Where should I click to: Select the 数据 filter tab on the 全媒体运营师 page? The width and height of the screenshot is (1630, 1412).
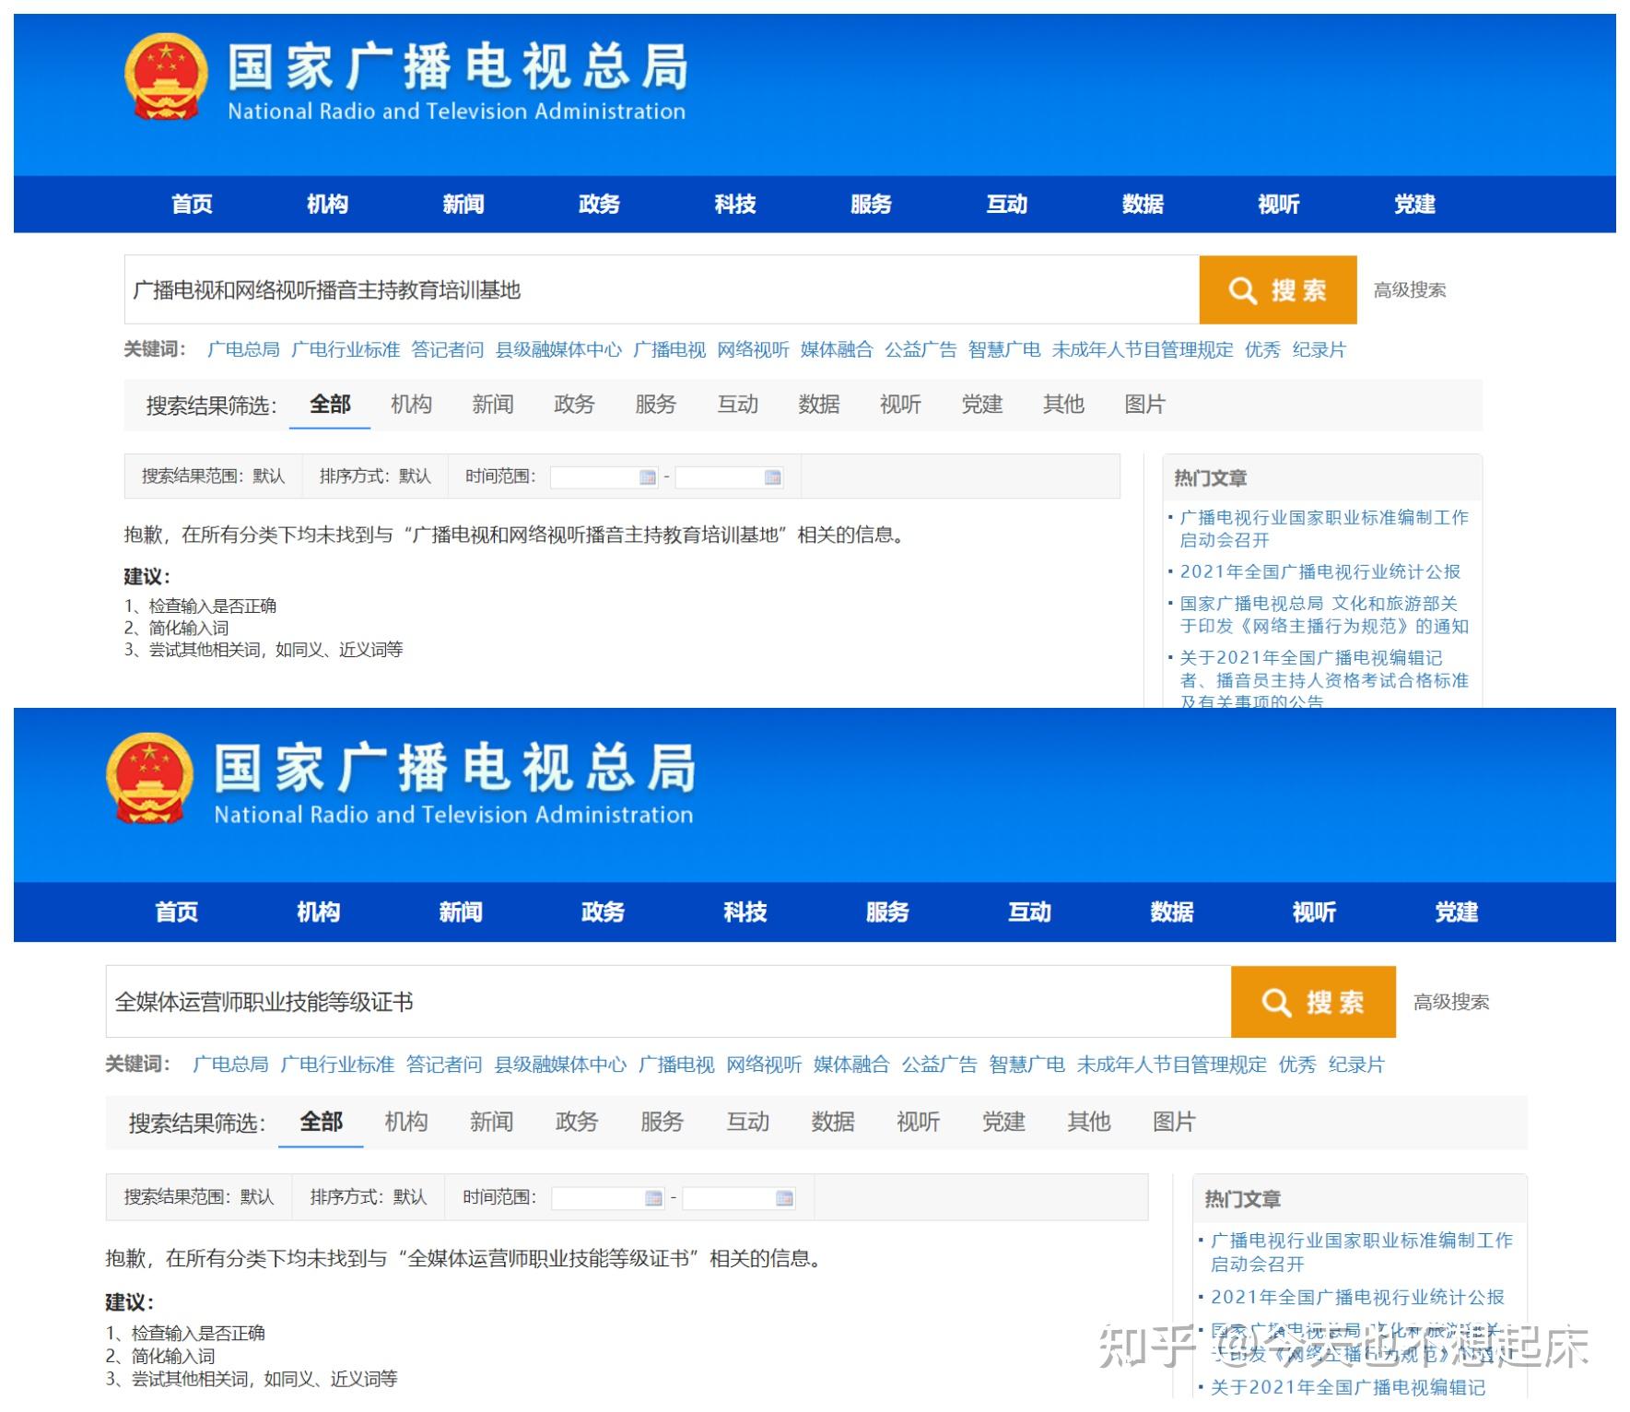coord(833,1122)
